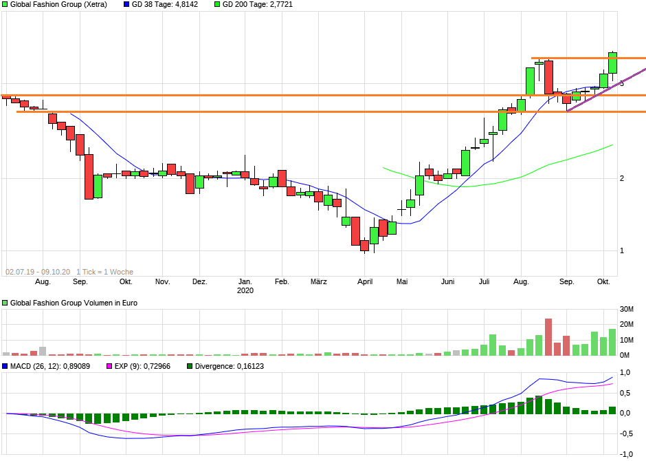
Task: Click the 30M volume axis label
Action: [627, 309]
